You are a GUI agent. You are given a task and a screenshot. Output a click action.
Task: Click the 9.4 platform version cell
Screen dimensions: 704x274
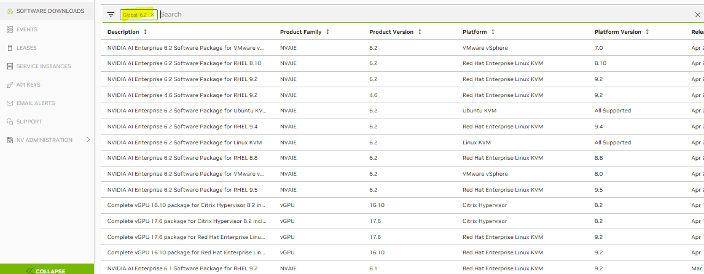click(598, 127)
